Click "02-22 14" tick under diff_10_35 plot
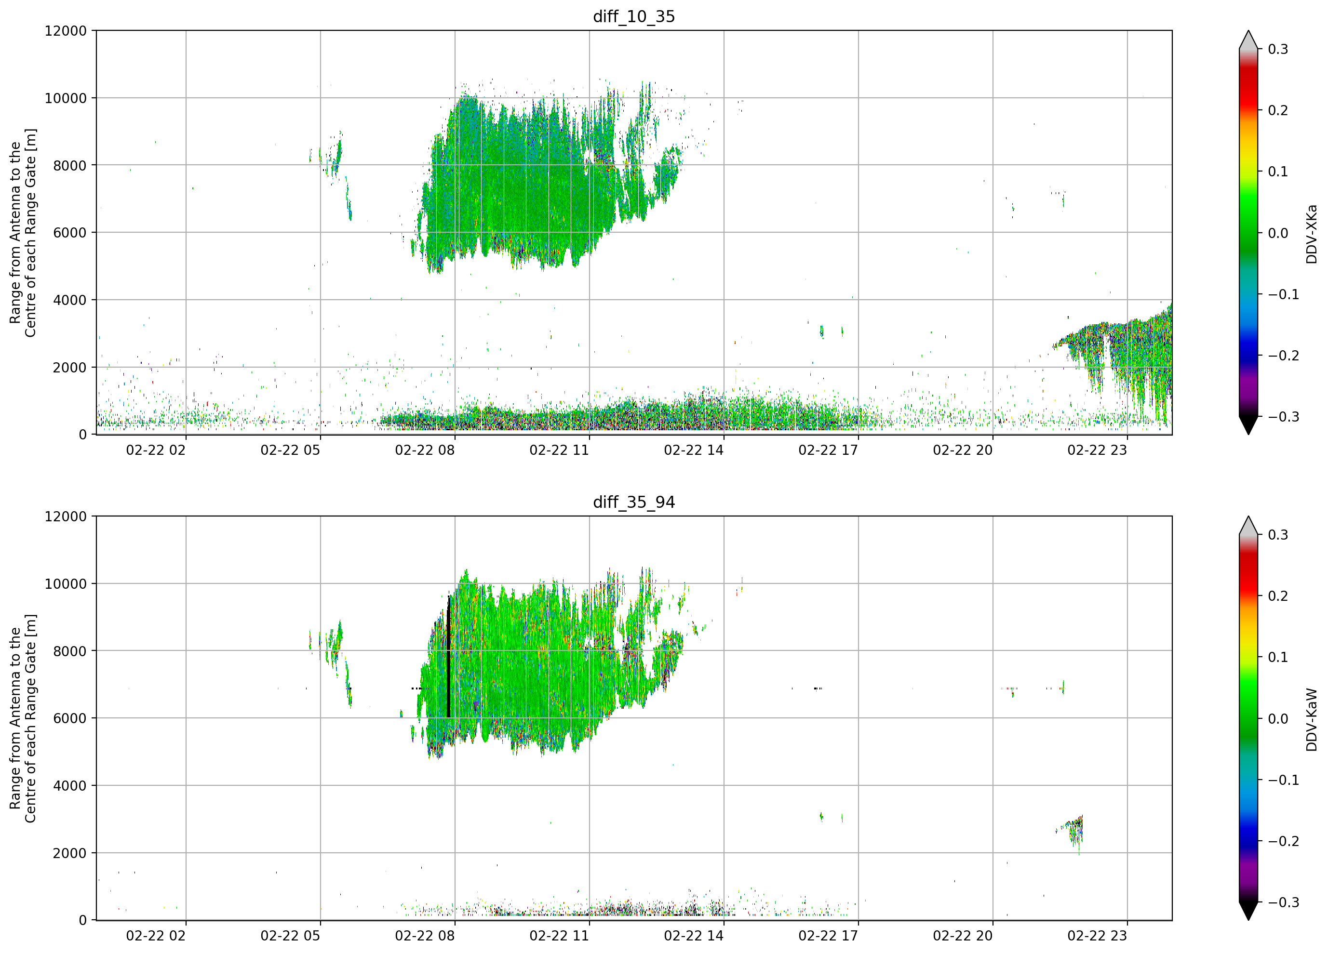Viewport: 1328px width, 953px height. tap(694, 450)
